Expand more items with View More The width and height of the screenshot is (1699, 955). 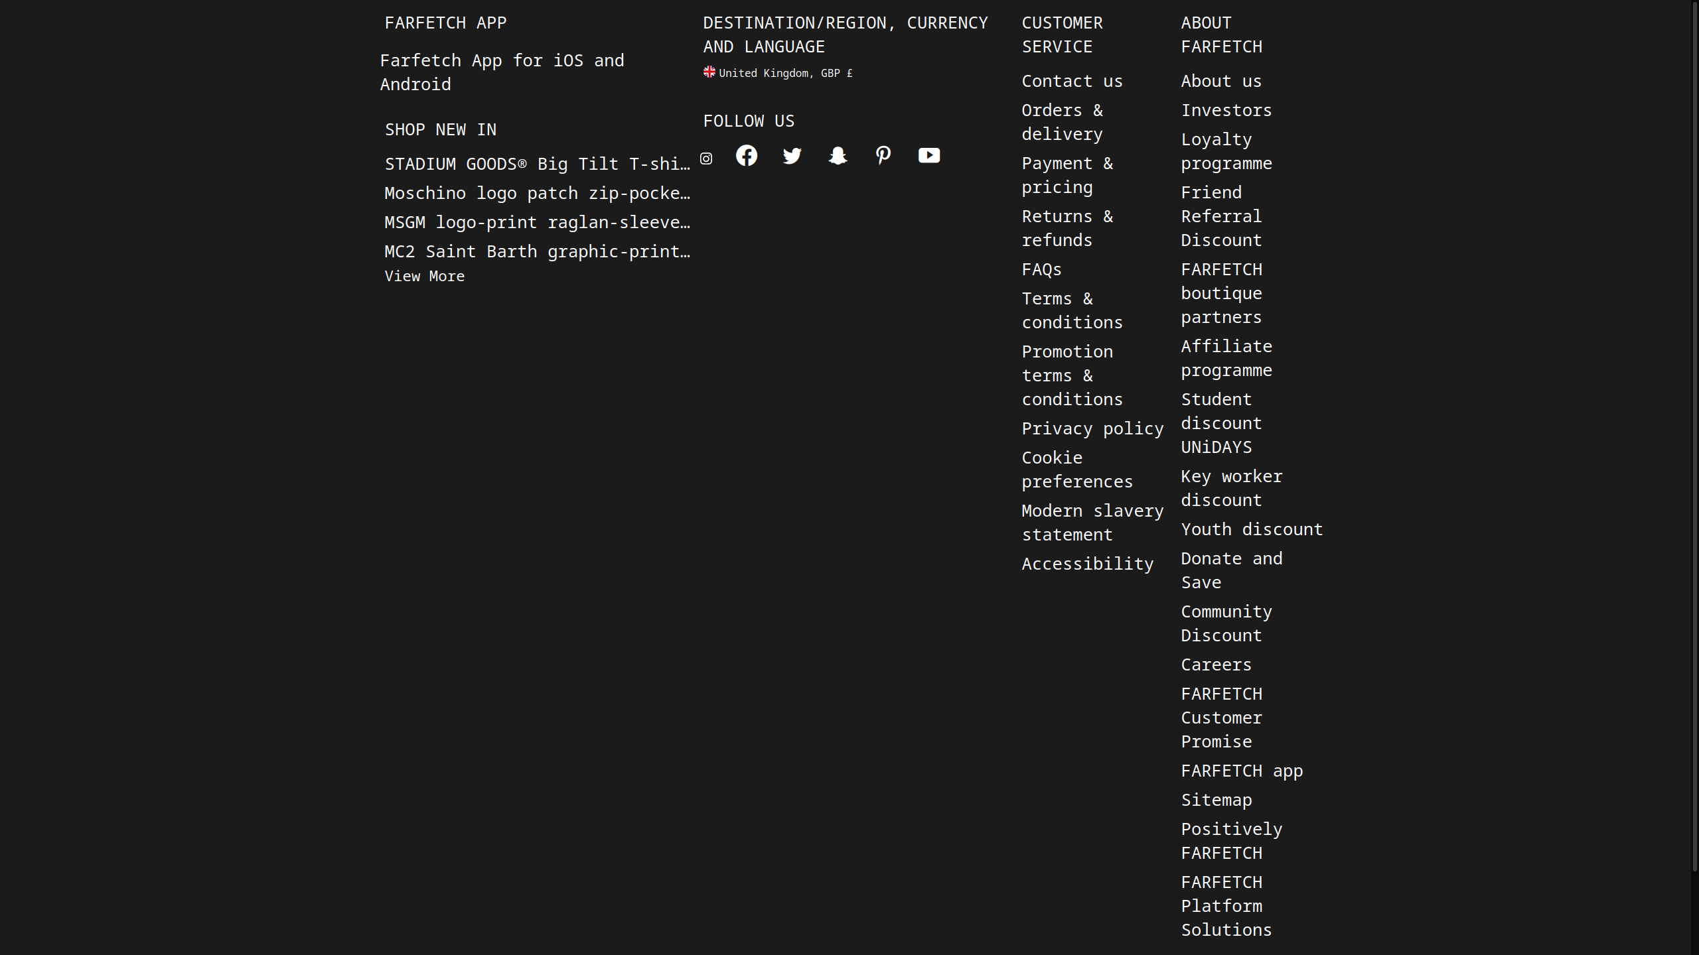click(x=425, y=276)
